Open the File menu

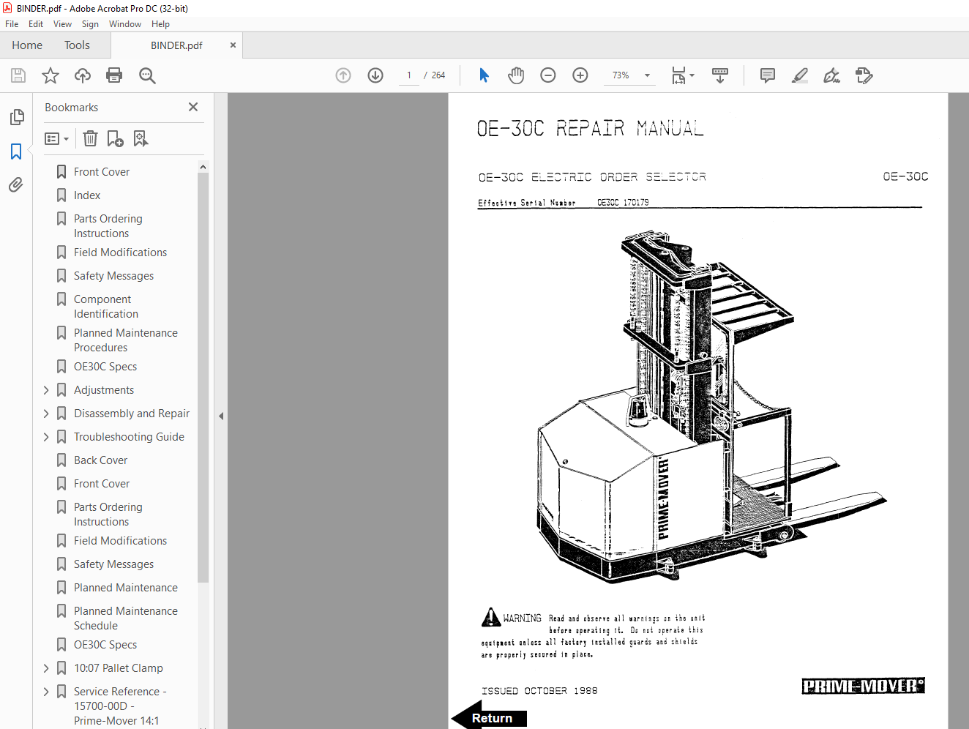(12, 24)
